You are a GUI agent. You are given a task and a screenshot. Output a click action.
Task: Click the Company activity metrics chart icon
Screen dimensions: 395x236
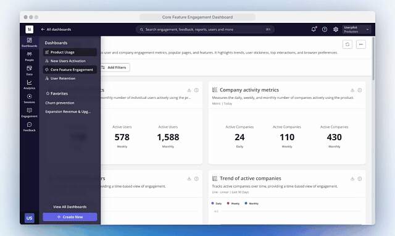[215, 90]
